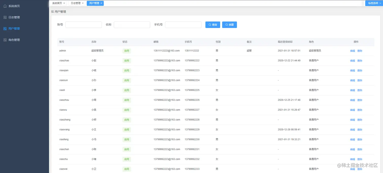Screen dimensions: 383x173
Task: Edit the admin user row
Action: pyautogui.click(x=352, y=51)
